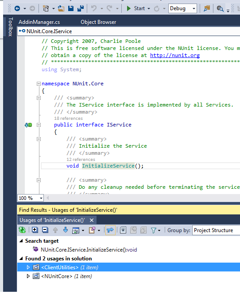The height and width of the screenshot is (294, 240).
Task: Click the Save All icon
Action: tap(81, 8)
